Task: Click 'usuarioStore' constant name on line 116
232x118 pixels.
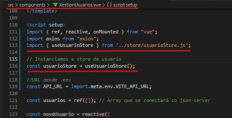Action: [60, 66]
